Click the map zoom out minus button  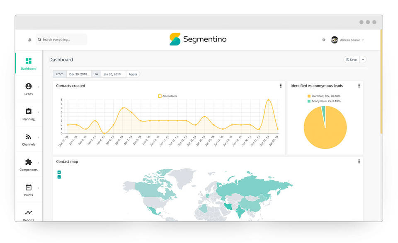pyautogui.click(x=59, y=177)
